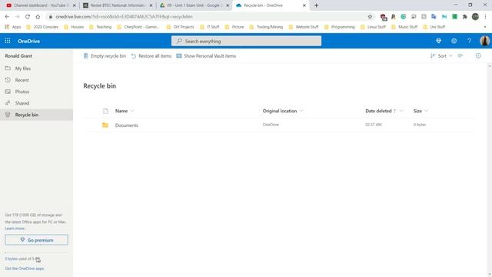Click the Documents folder name
The height and width of the screenshot is (277, 492).
(126, 125)
